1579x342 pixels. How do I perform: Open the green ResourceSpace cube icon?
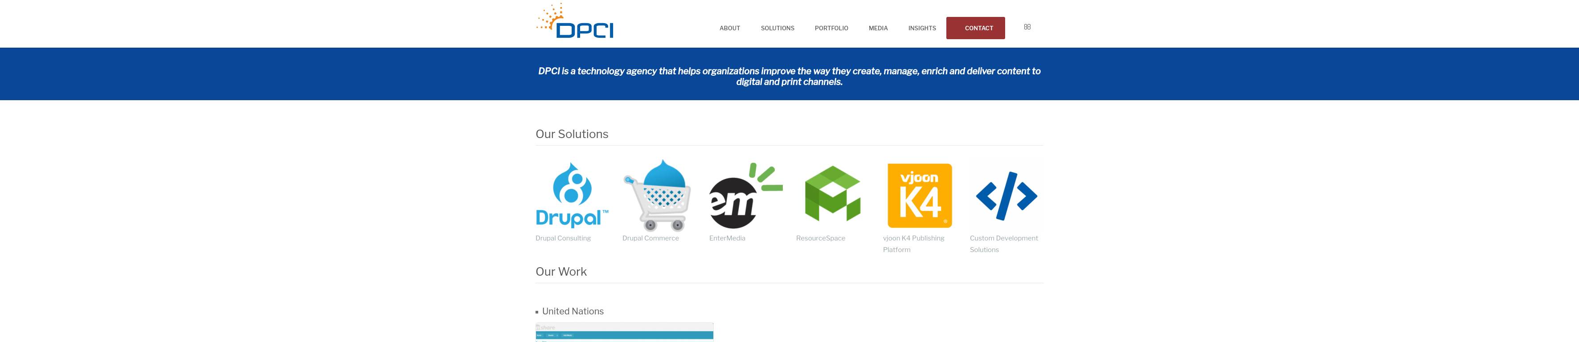coord(832,194)
